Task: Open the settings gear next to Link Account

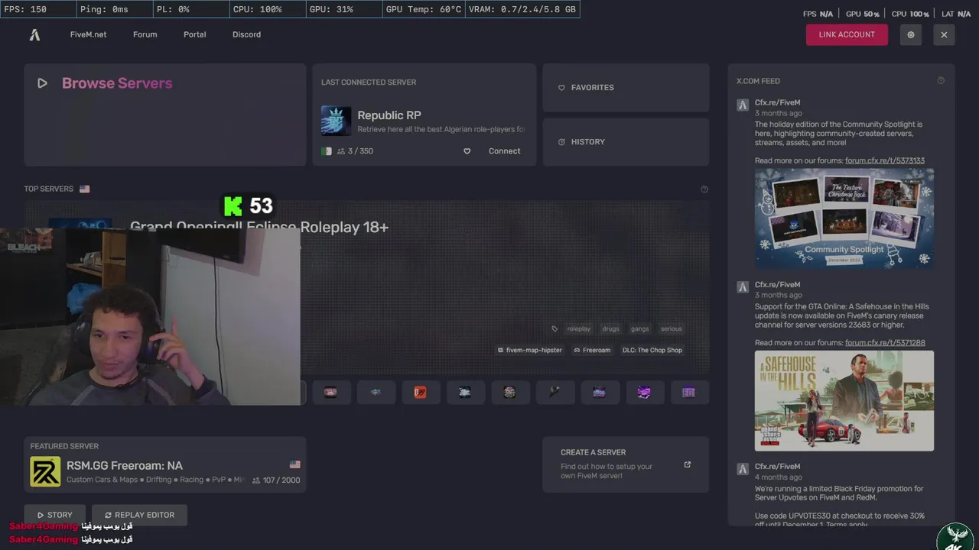Action: coord(910,34)
